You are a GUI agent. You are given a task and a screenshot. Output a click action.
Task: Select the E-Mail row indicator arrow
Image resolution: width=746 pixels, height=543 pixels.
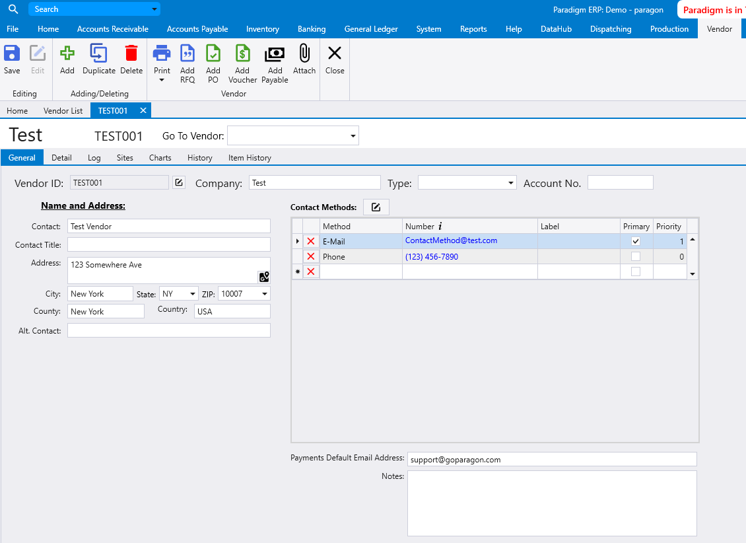(x=297, y=241)
